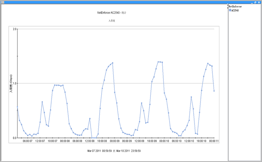The image size is (262, 162).
Task: Click the NetEnforcer legend heading
Action: pos(237,7)
